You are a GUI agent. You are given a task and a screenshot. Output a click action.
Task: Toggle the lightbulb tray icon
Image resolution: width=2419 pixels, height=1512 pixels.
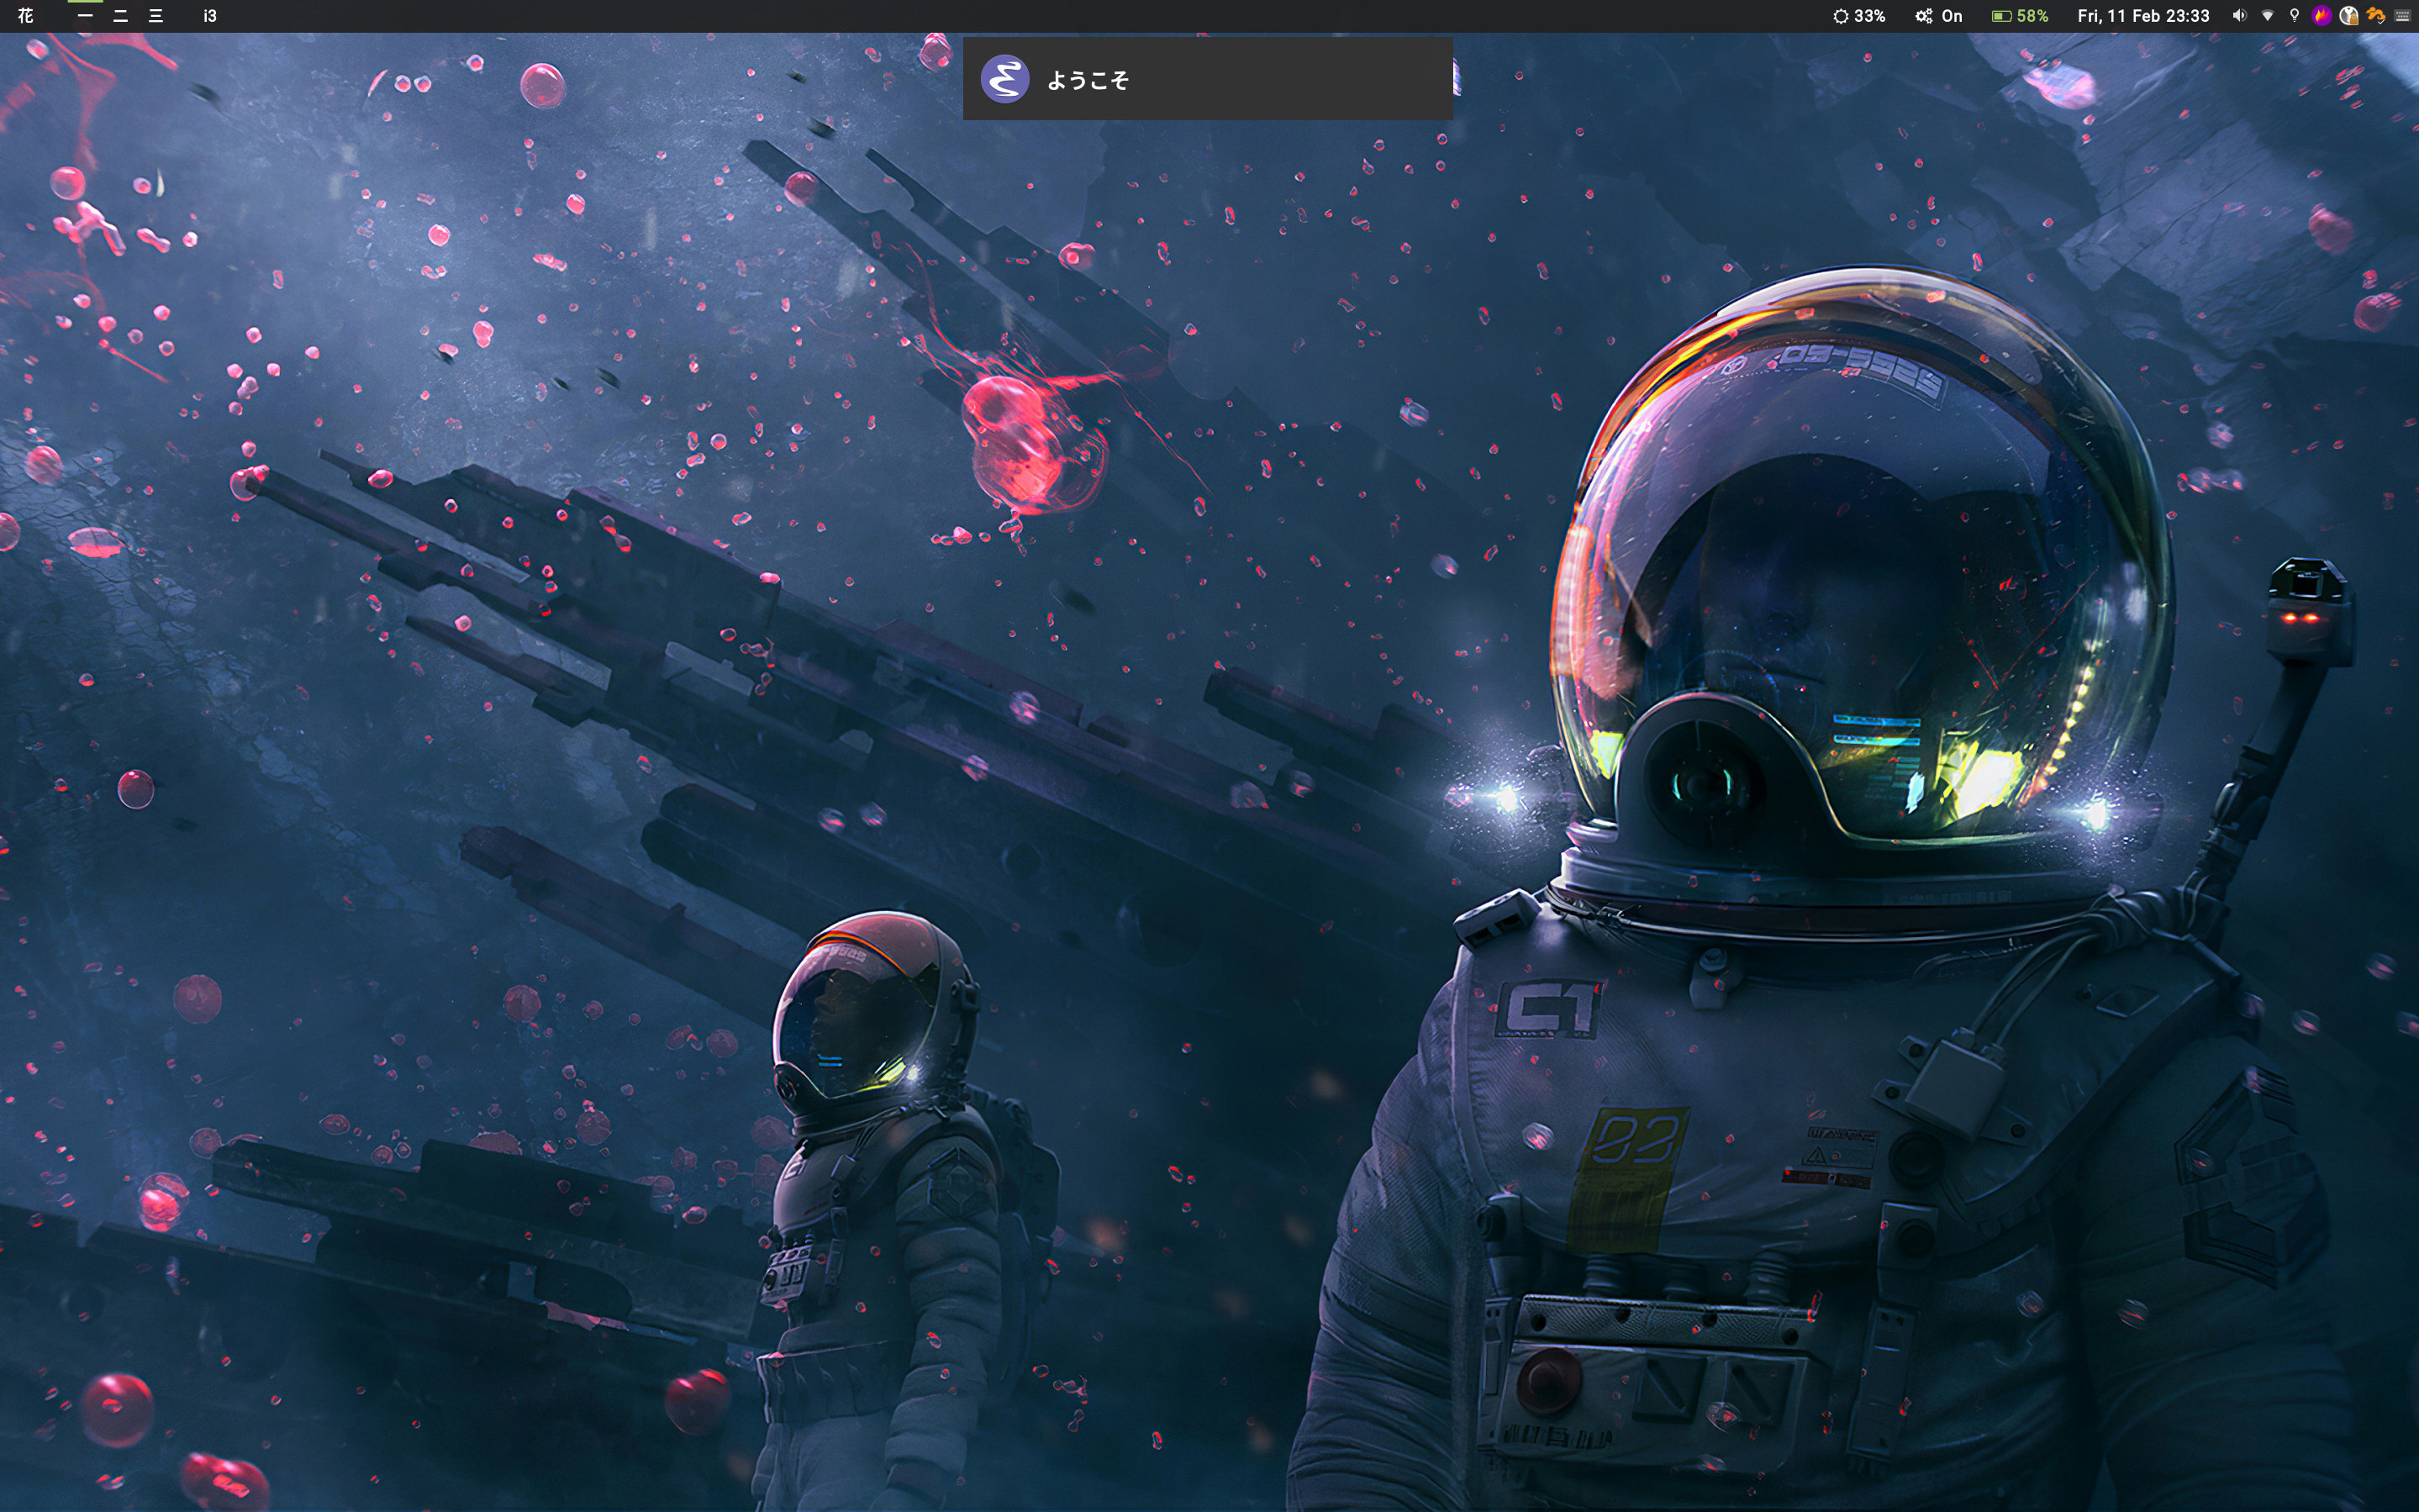pyautogui.click(x=2295, y=16)
